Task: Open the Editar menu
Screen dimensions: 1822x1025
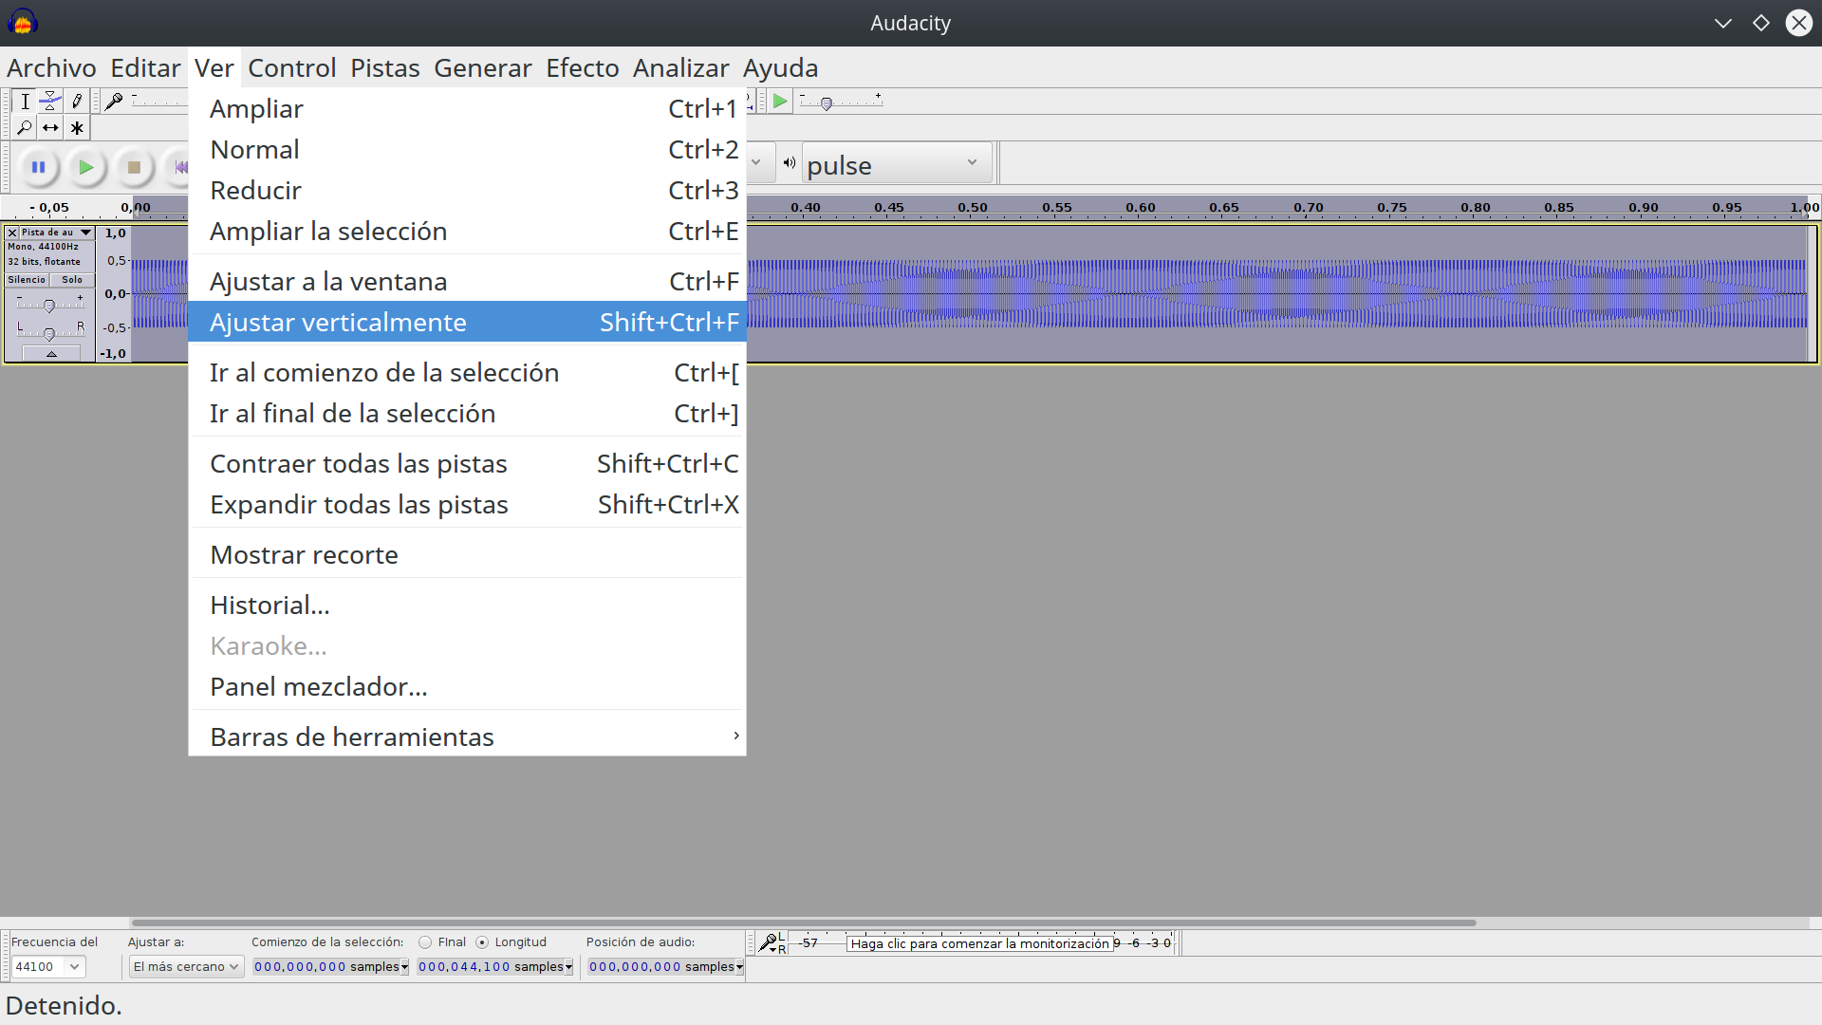Action: click(145, 68)
